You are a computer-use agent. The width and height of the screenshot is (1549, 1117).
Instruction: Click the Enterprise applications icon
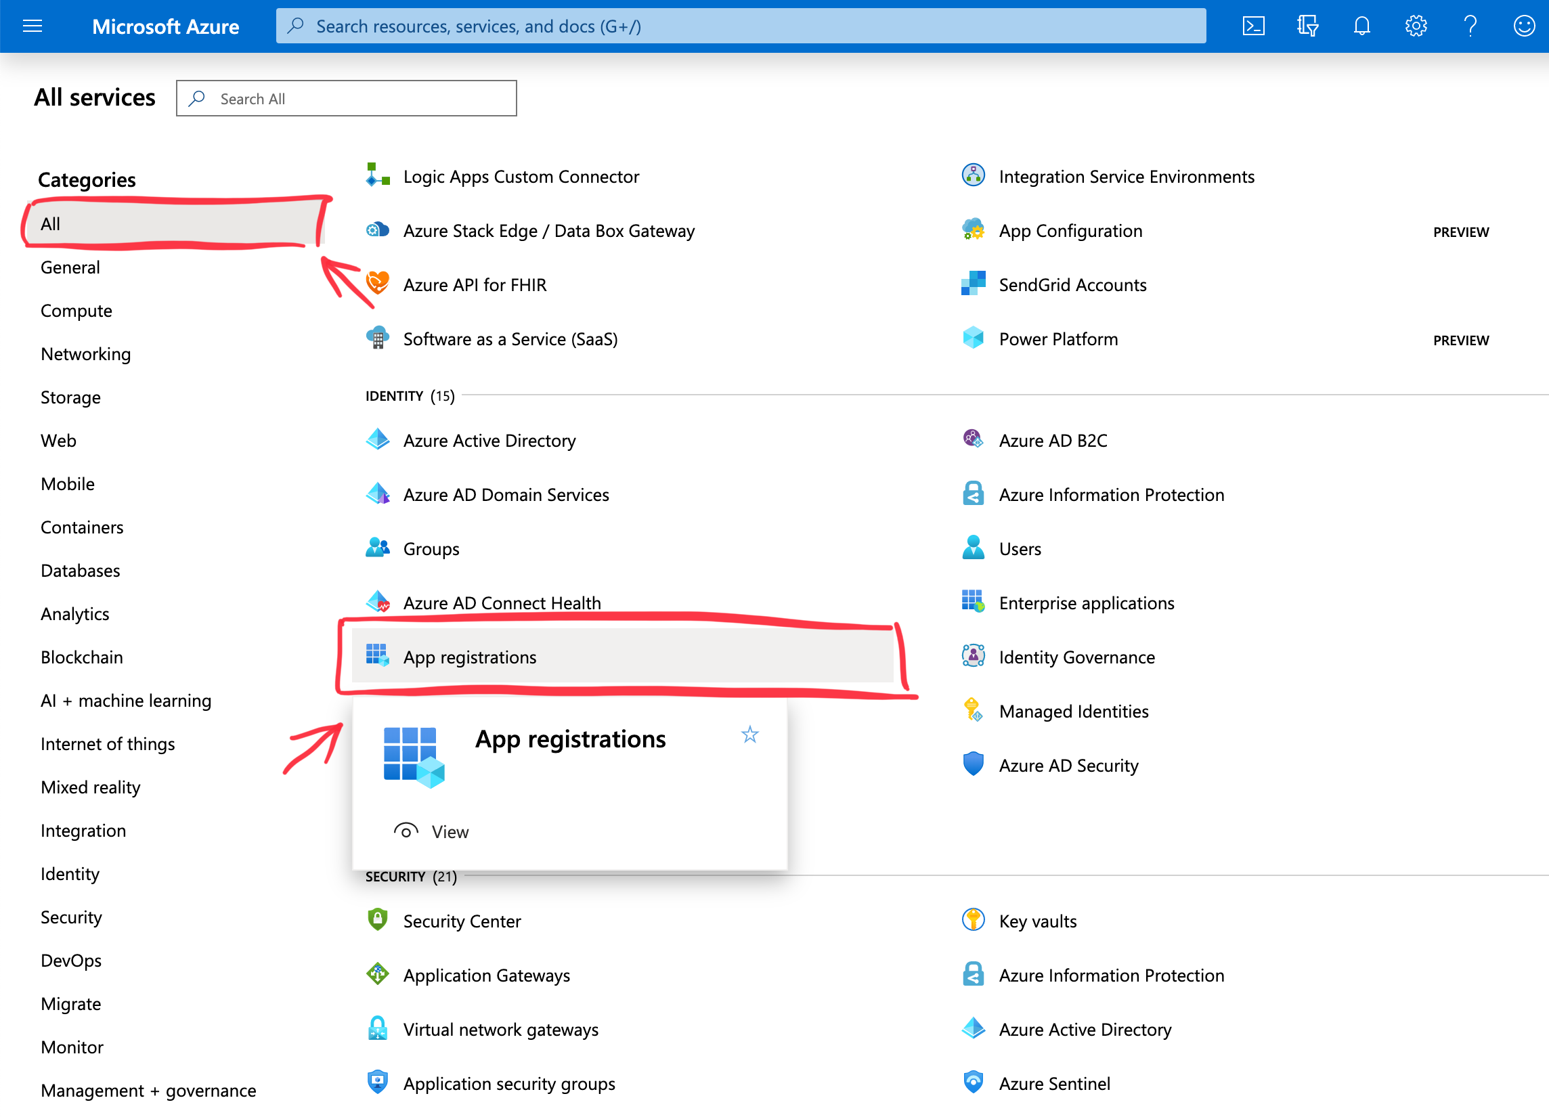tap(974, 602)
